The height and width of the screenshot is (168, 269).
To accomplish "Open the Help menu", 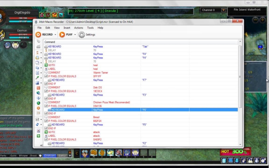I will [100, 28].
